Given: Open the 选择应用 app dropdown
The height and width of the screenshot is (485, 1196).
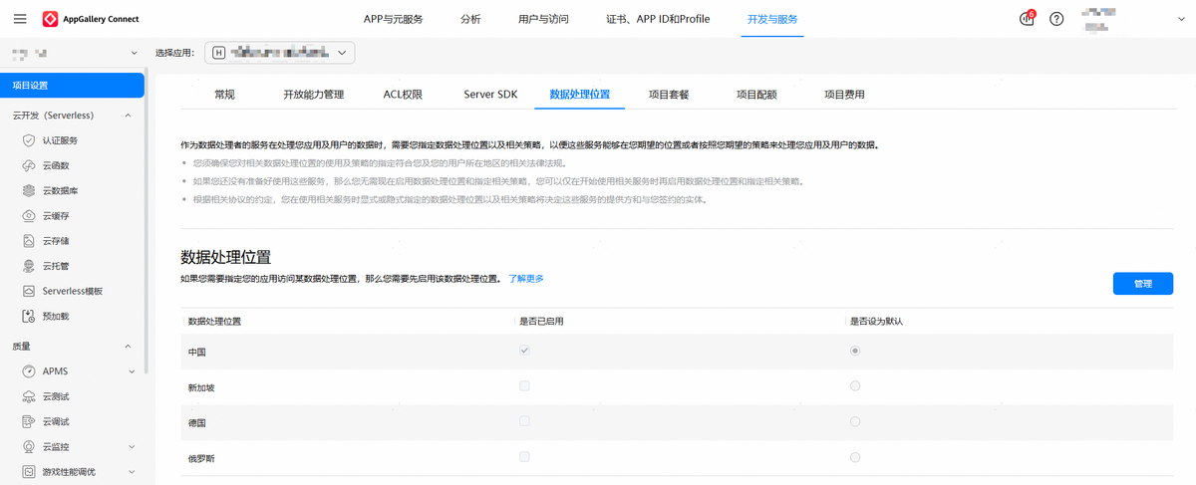Looking at the screenshot, I should [280, 53].
